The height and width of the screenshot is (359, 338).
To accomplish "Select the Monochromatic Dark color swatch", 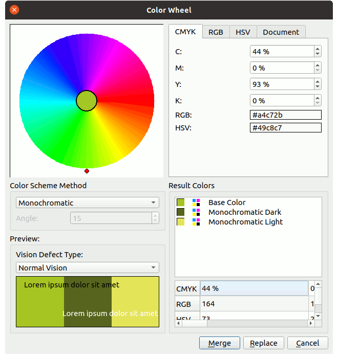I will (x=180, y=212).
